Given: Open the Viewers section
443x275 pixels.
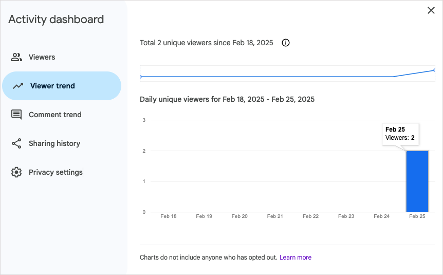Looking at the screenshot, I should (x=62, y=57).
